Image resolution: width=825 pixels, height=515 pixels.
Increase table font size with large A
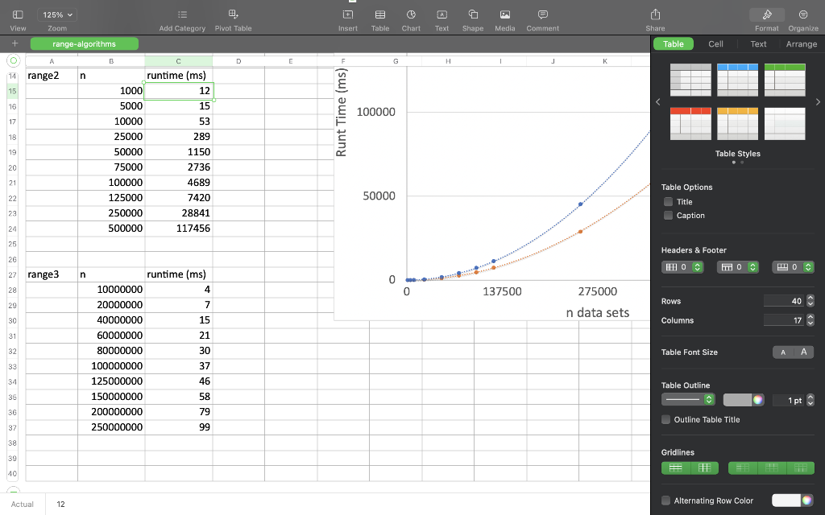point(803,352)
